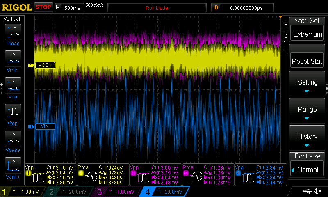Toggle disabled channel 2 at 20.0mV
This screenshot has height=197, width=328.
click(x=68, y=192)
